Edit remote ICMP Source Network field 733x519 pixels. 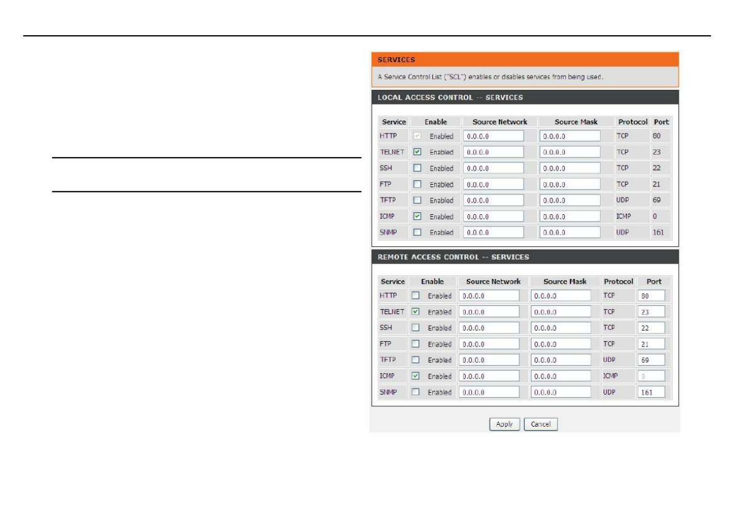pyautogui.click(x=489, y=376)
